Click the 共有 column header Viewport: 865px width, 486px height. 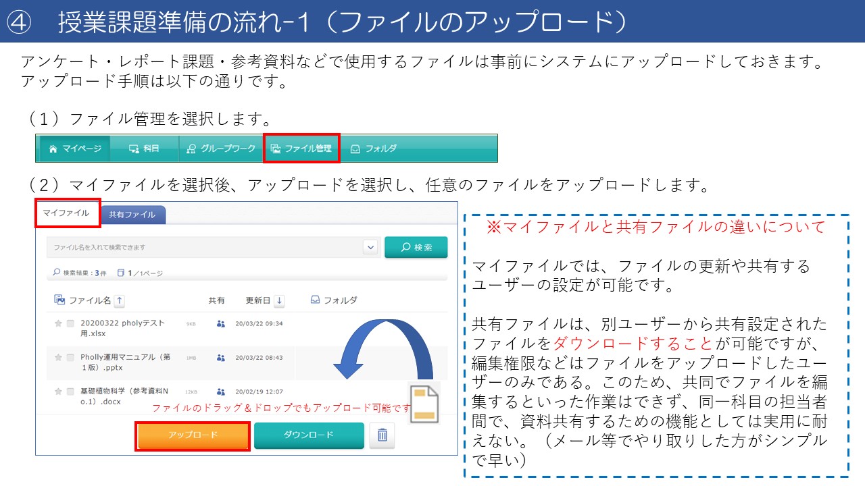pyautogui.click(x=217, y=300)
